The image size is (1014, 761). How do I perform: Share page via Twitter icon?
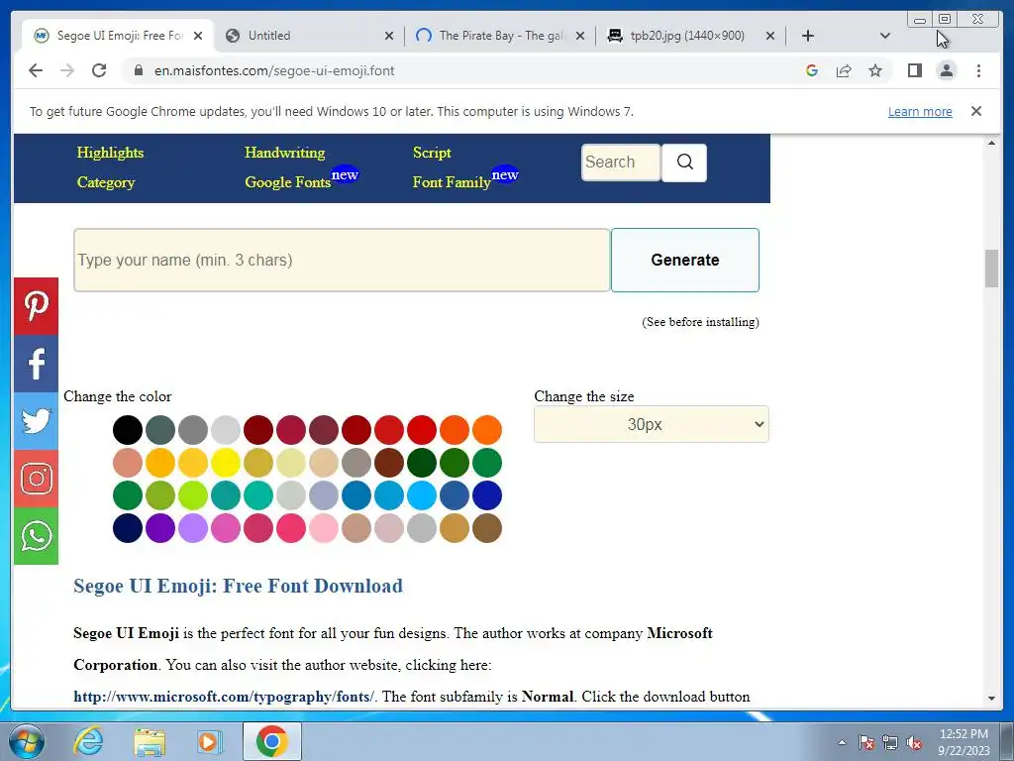[x=37, y=421]
